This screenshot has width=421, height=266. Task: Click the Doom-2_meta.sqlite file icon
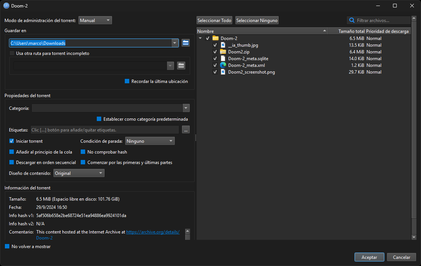click(x=223, y=59)
